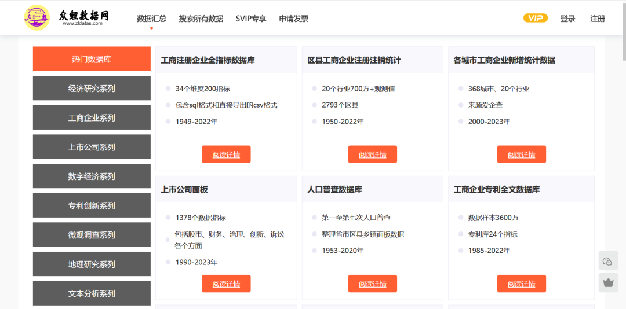Open the 数据汇总 navigation menu

151,19
